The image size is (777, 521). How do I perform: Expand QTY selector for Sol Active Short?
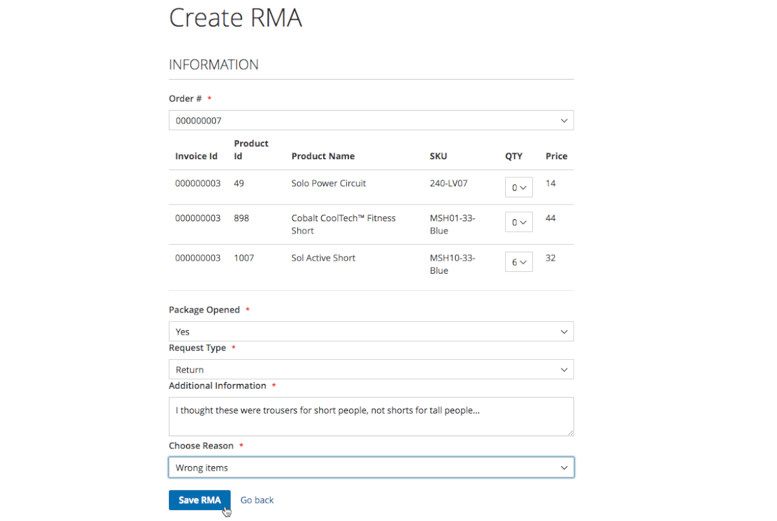519,262
